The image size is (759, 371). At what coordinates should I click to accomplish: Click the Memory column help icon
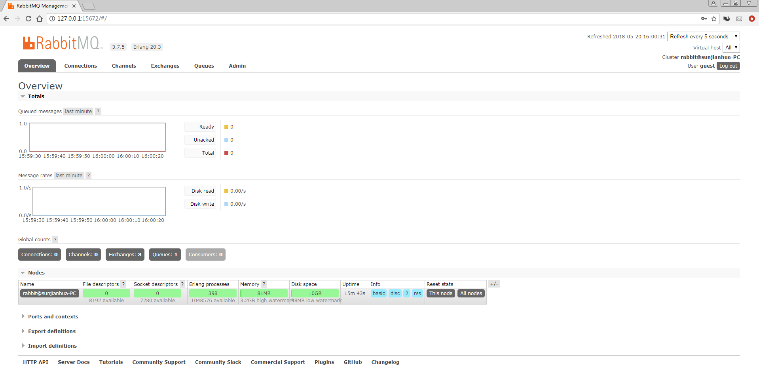(x=264, y=284)
